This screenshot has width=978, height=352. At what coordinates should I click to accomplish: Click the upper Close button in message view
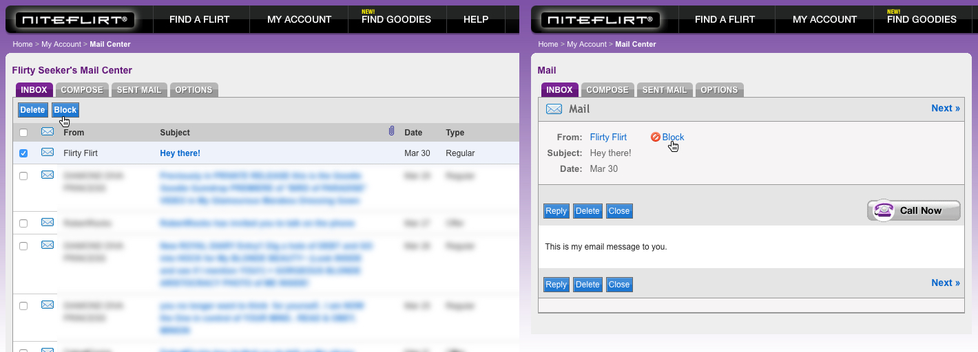(x=619, y=211)
